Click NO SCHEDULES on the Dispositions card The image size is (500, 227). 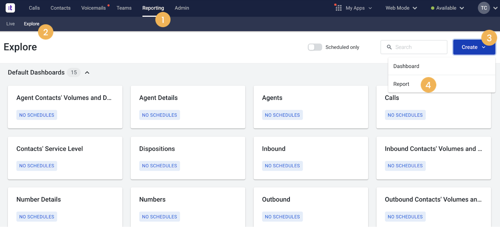coord(159,166)
